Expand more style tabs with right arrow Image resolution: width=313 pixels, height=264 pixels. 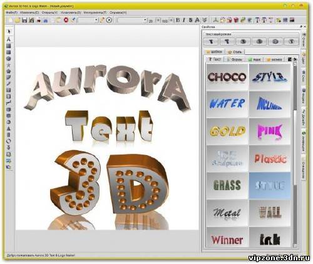pos(295,59)
